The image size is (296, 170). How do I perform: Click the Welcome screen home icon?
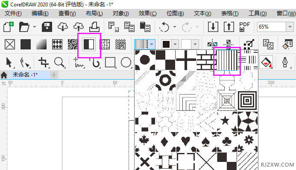point(4,75)
